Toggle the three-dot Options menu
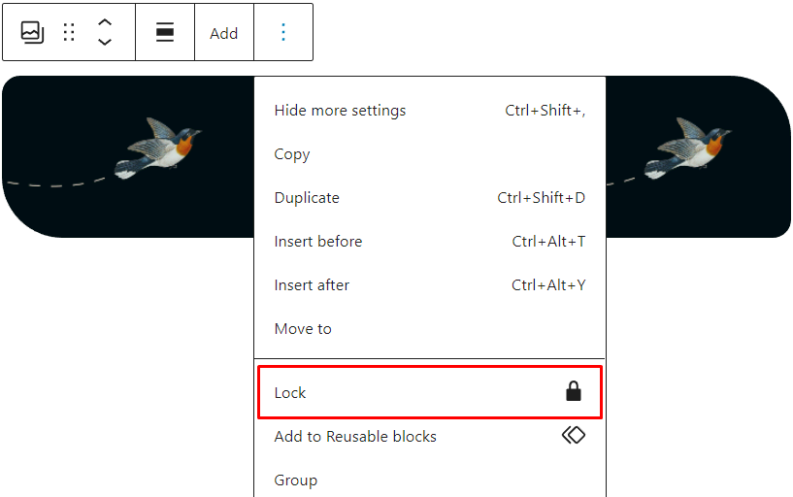Viewport: 793px width, 497px height. [283, 33]
